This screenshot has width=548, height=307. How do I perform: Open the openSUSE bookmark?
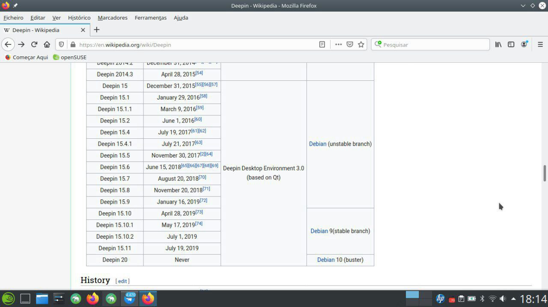point(70,57)
